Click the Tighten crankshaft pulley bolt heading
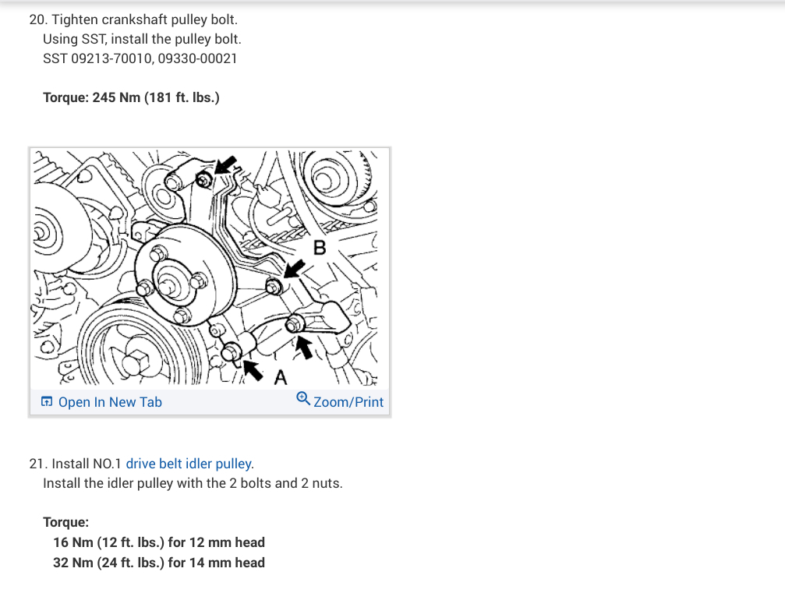The image size is (785, 593). 133,19
